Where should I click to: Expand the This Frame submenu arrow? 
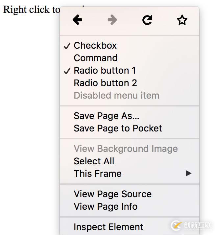pos(188,173)
